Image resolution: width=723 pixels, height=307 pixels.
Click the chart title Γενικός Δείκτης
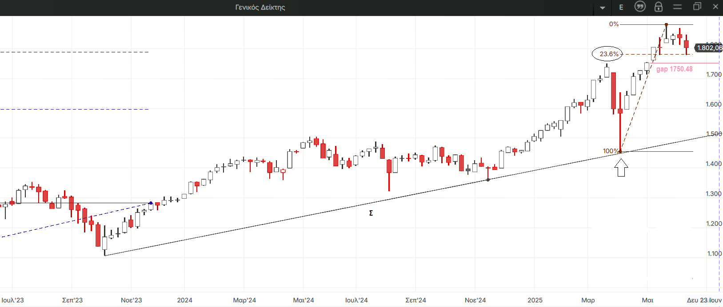pos(260,7)
